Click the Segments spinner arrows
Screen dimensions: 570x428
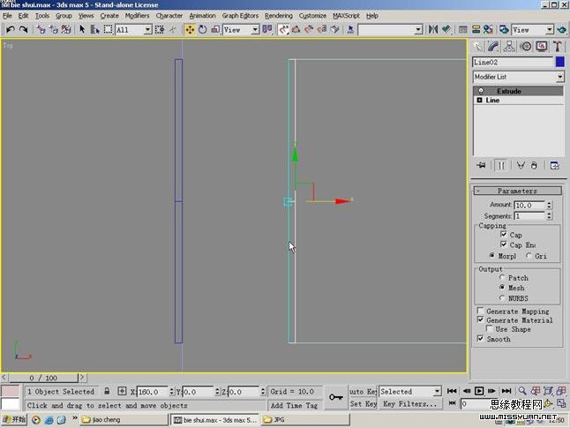(550, 215)
